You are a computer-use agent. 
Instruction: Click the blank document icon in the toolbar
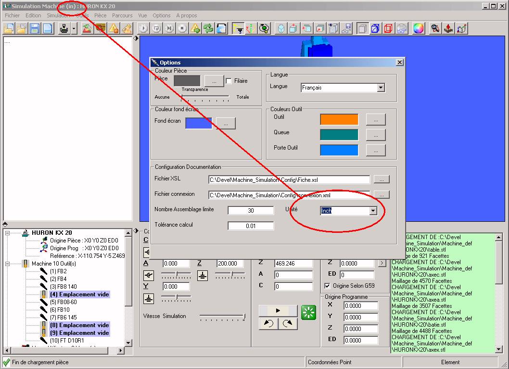(x=48, y=28)
